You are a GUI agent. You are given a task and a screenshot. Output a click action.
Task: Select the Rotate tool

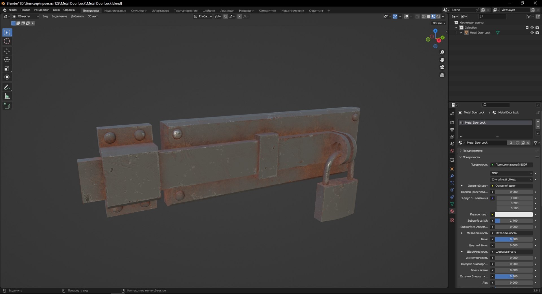pyautogui.click(x=7, y=60)
